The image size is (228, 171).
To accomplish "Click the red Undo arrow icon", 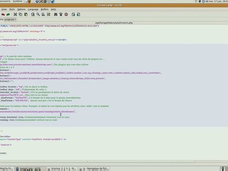I will [3, 15].
